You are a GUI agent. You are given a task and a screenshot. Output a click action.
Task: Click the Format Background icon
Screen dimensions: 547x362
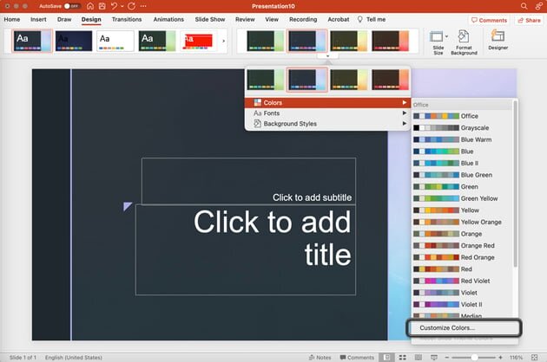pos(464,41)
